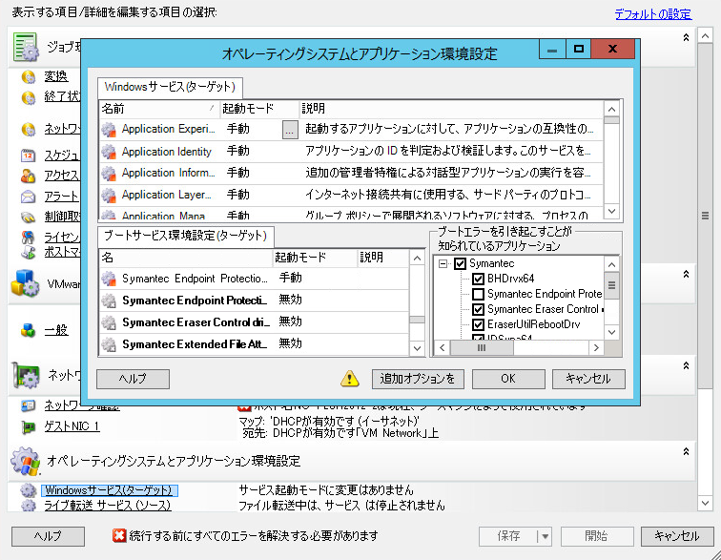Image resolution: width=721 pixels, height=560 pixels.
Task: Uncheck the BHDrvx64 checkbox
Action: point(478,279)
